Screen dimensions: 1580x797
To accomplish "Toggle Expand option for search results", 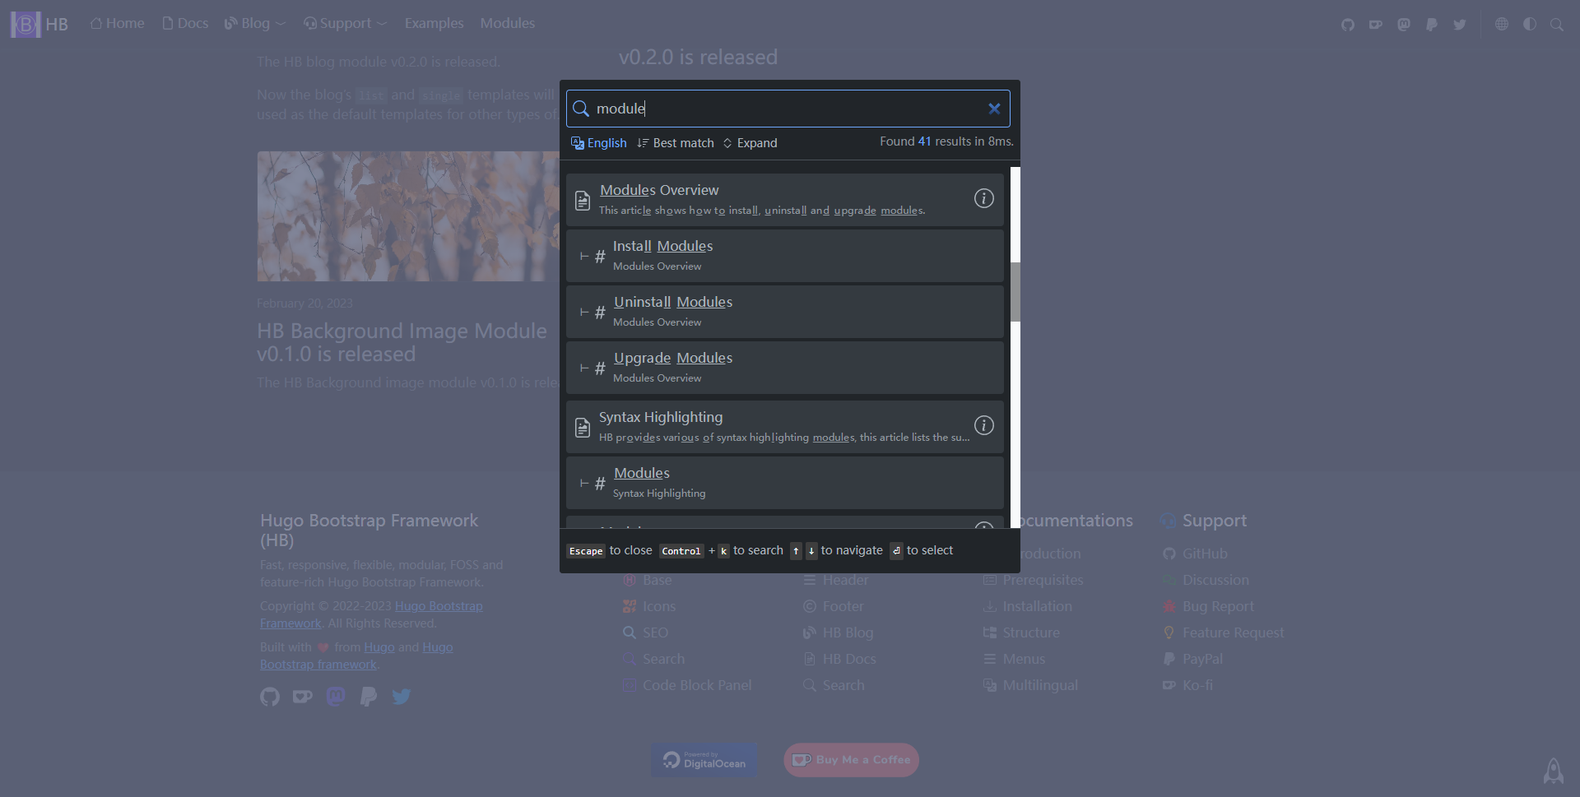I will [x=750, y=143].
